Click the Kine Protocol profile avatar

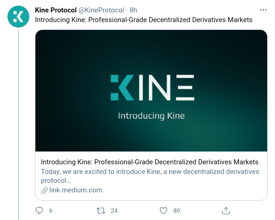[x=18, y=17]
